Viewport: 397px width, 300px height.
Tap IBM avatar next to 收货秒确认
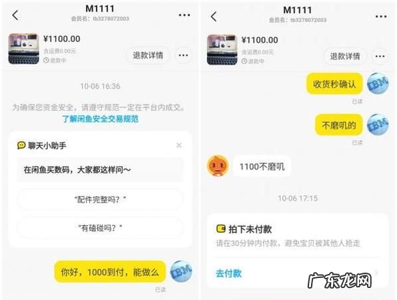point(378,83)
